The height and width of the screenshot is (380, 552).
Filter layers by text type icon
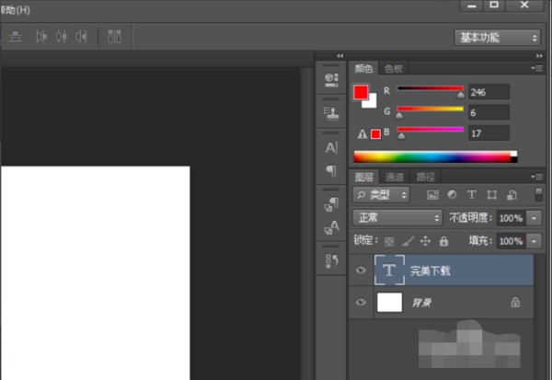[472, 195]
